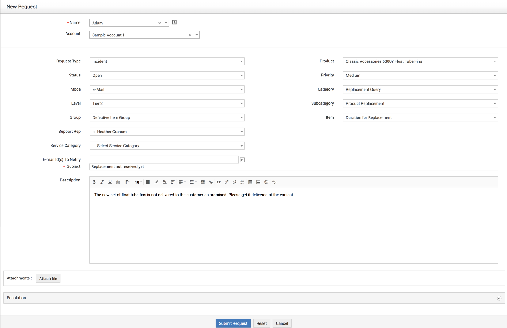This screenshot has height=328, width=507.
Task: Click the Submit Request button
Action: (x=233, y=323)
